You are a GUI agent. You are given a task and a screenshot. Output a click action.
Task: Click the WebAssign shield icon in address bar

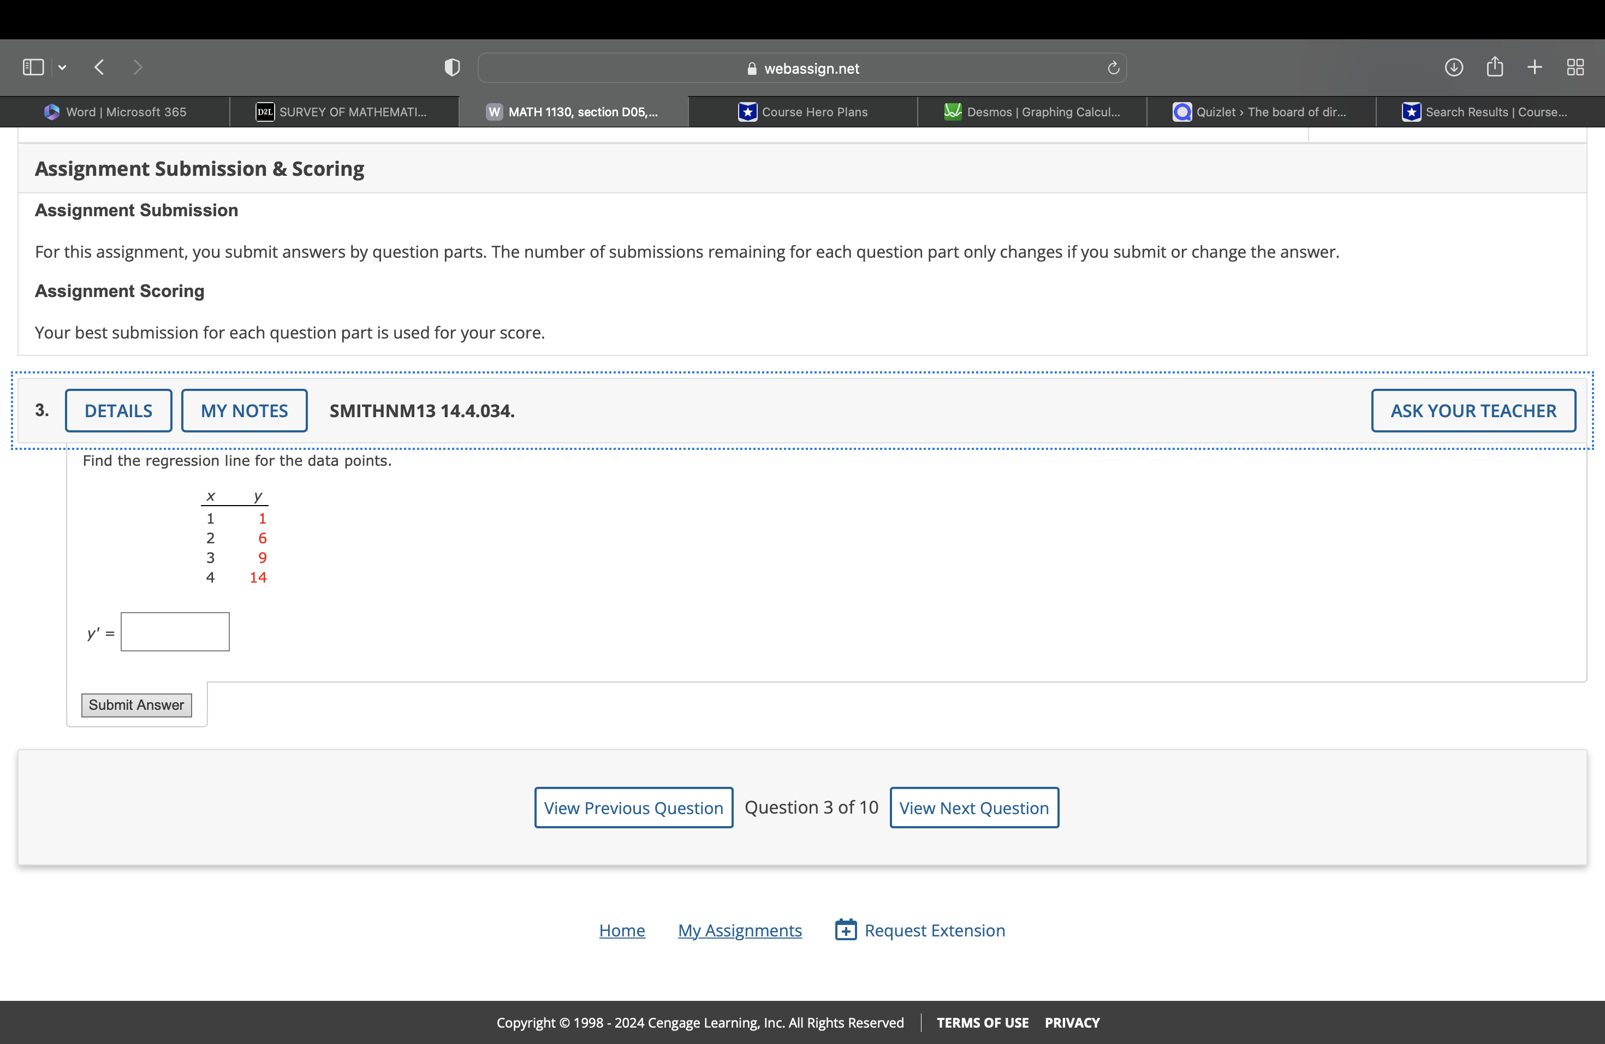pos(453,68)
